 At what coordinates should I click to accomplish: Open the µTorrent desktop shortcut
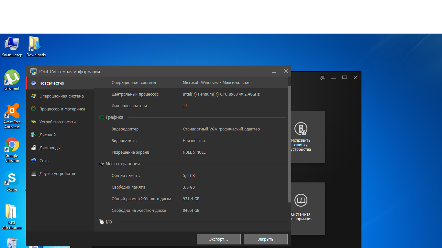tap(12, 80)
